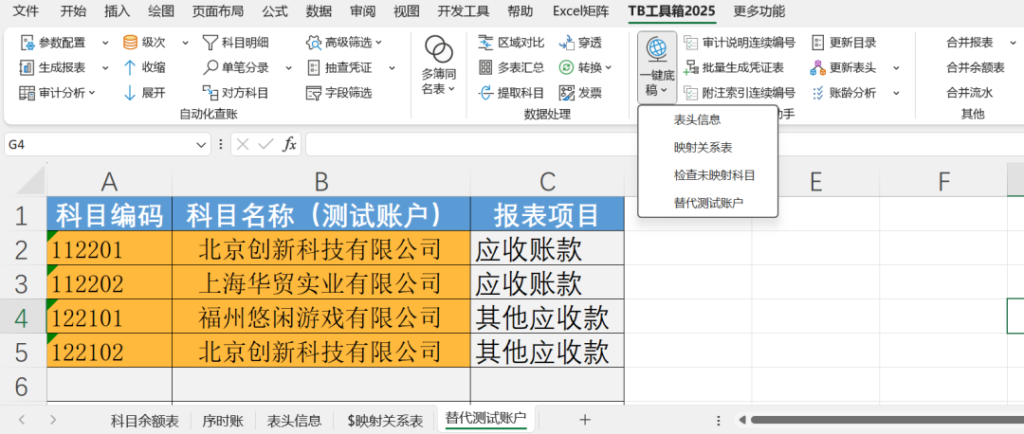Select 报表项目 header cell
The width and height of the screenshot is (1024, 434).
pyautogui.click(x=547, y=213)
